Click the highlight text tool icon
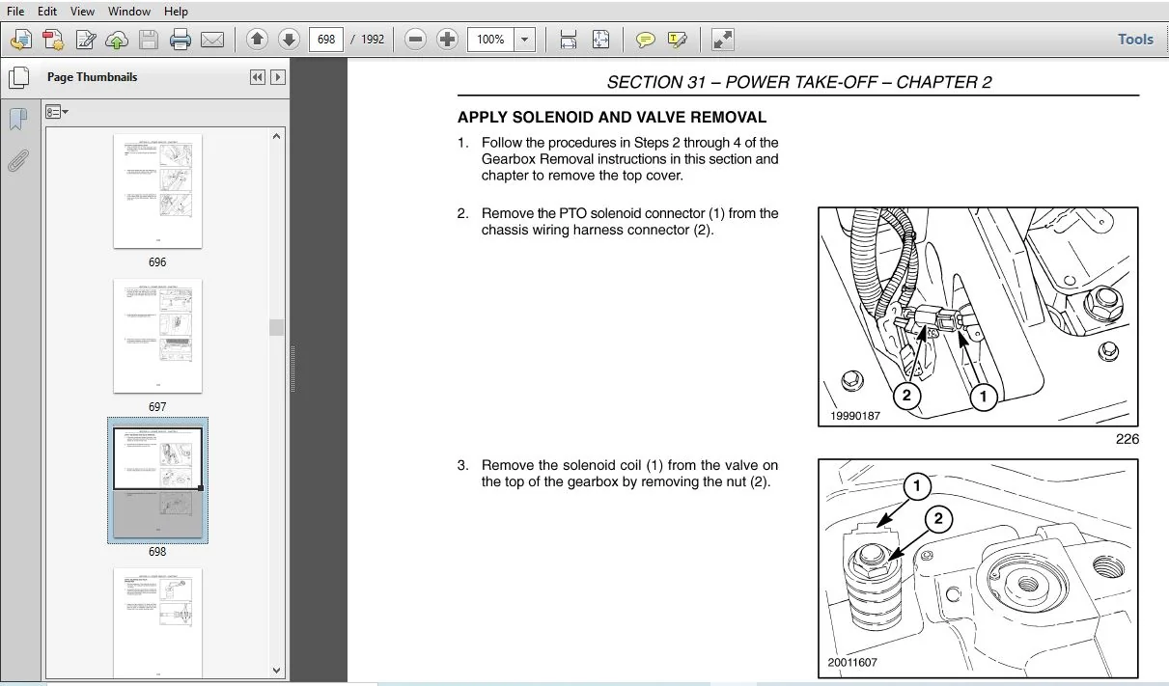The height and width of the screenshot is (686, 1169). pyautogui.click(x=677, y=40)
